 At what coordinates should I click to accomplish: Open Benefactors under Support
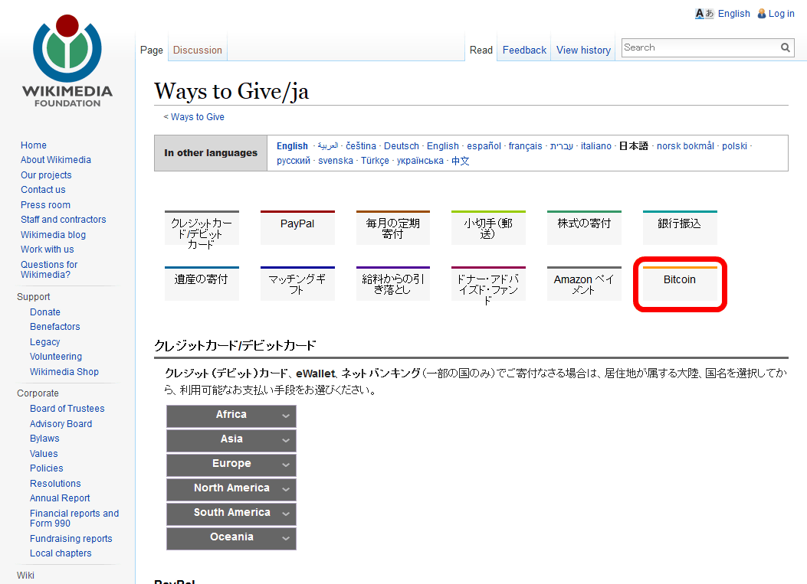click(55, 327)
